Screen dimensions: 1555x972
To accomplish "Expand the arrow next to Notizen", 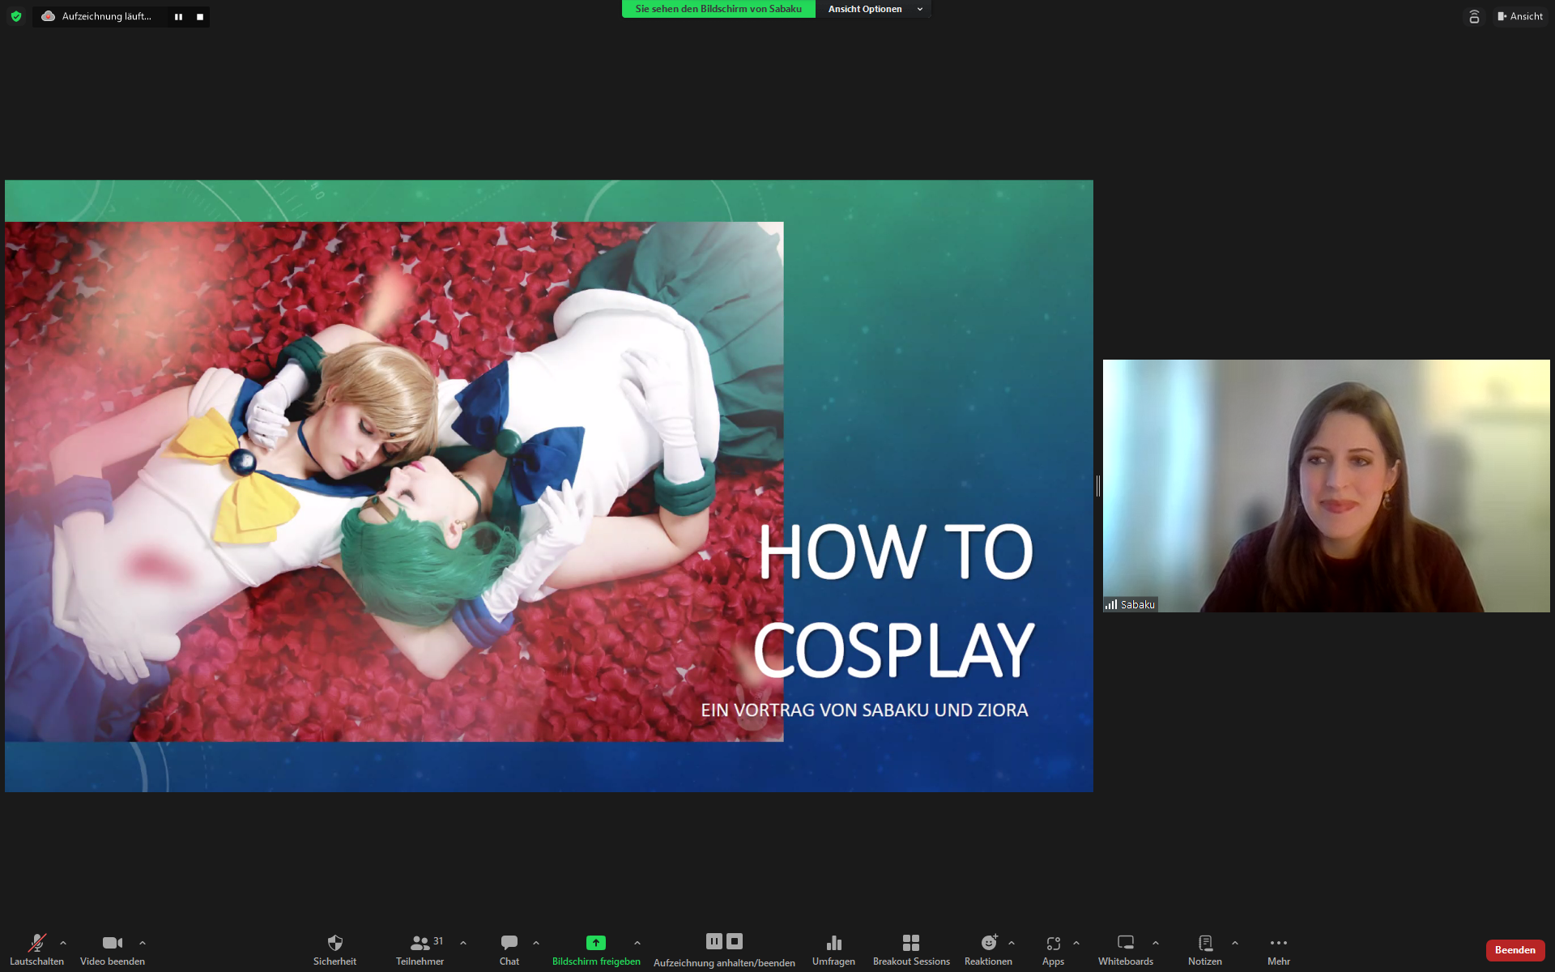I will tap(1235, 943).
